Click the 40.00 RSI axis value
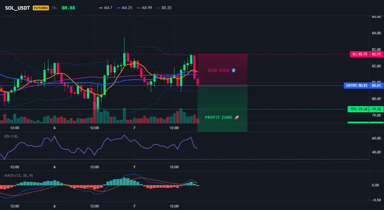 [x=376, y=152]
